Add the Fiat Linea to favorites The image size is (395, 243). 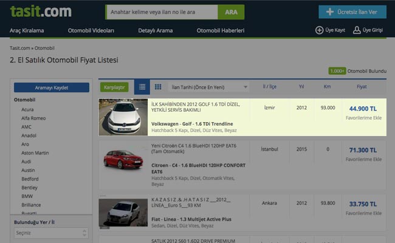pyautogui.click(x=363, y=213)
